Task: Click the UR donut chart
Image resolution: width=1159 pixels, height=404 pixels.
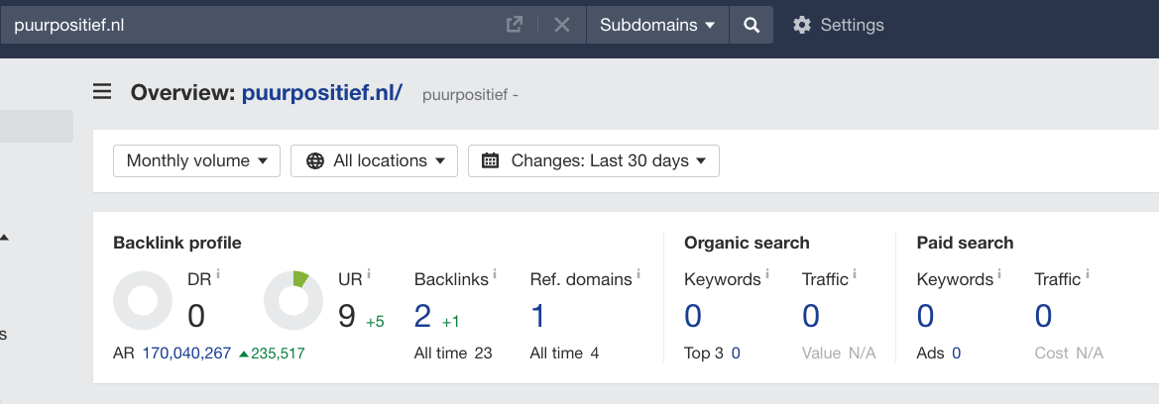Action: pos(293,301)
